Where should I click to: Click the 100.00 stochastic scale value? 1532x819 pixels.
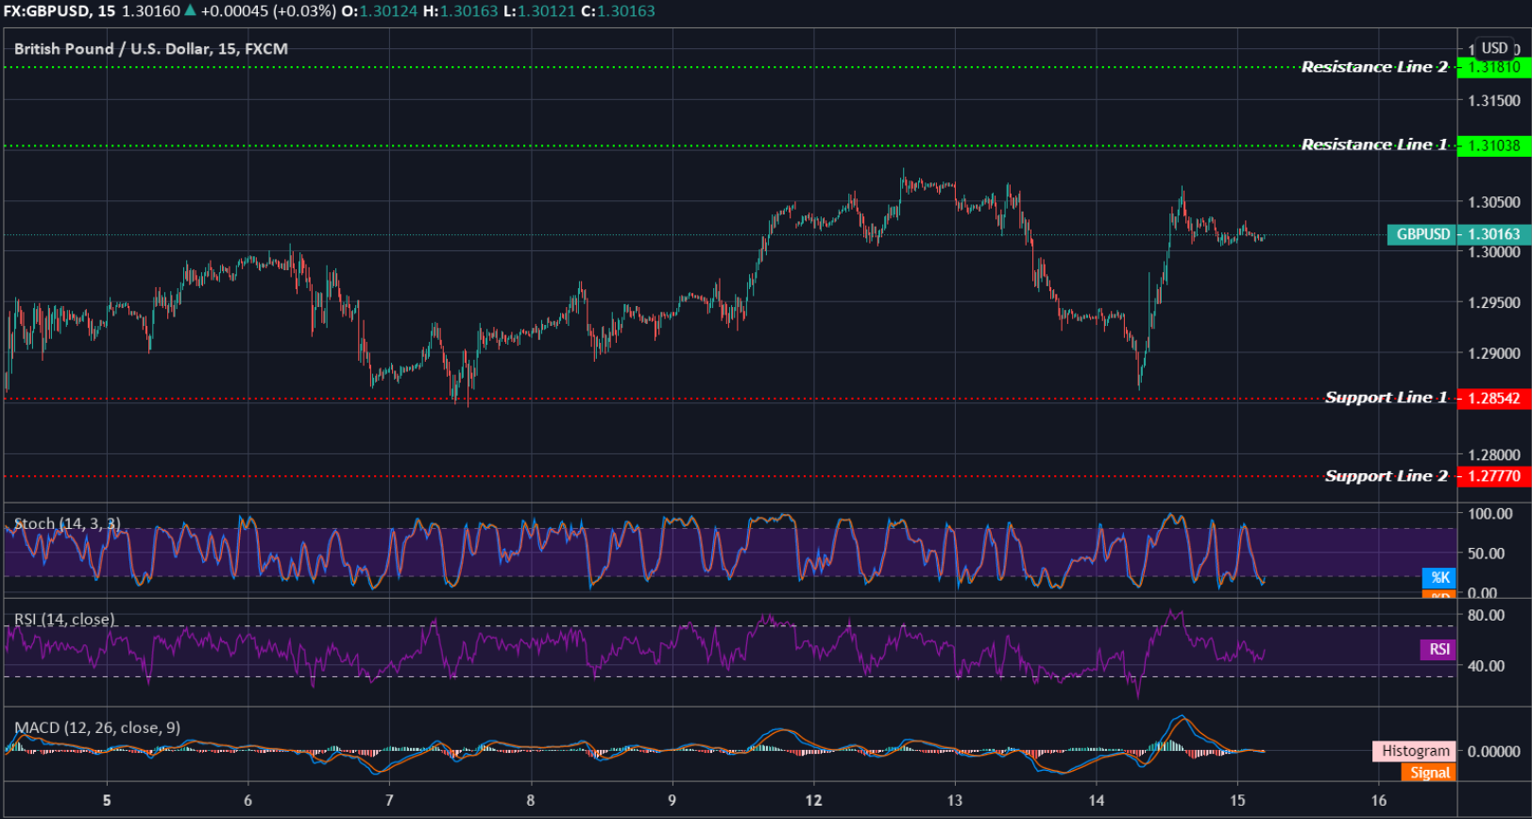click(x=1490, y=514)
